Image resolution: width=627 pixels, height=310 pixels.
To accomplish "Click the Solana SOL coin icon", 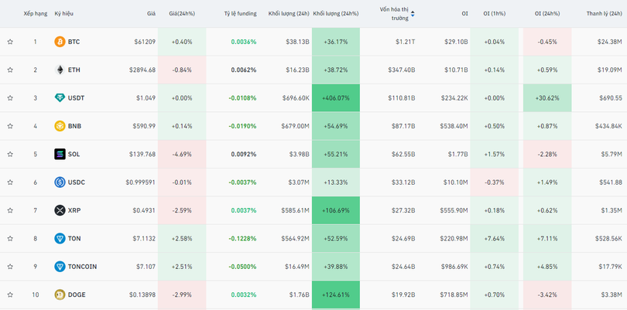I will click(x=60, y=155).
